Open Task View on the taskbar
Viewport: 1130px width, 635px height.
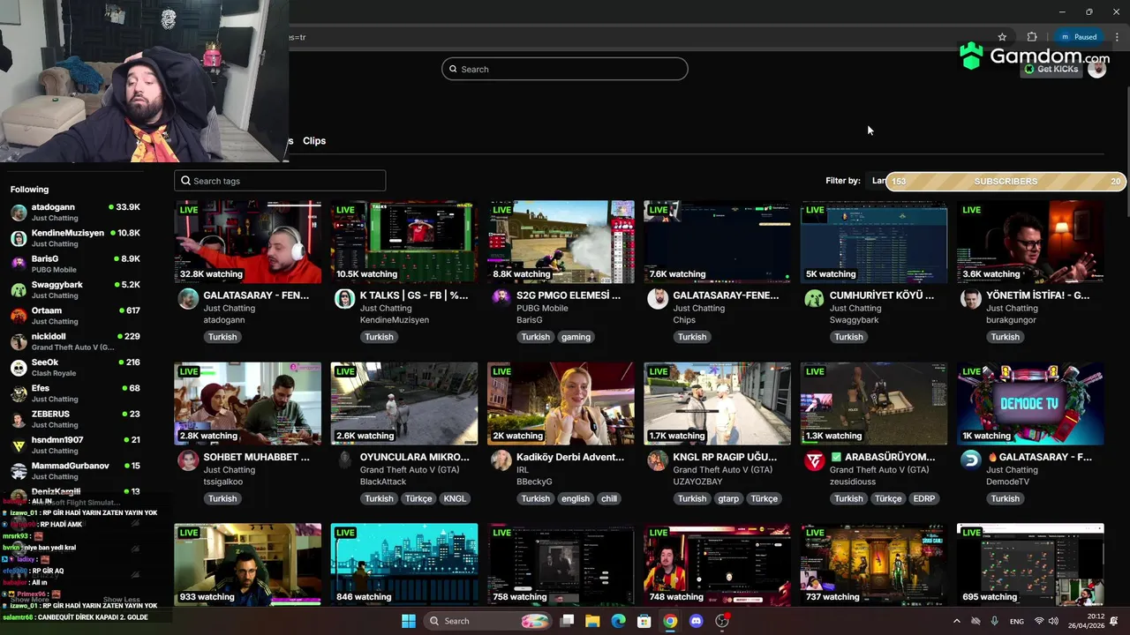click(x=568, y=621)
